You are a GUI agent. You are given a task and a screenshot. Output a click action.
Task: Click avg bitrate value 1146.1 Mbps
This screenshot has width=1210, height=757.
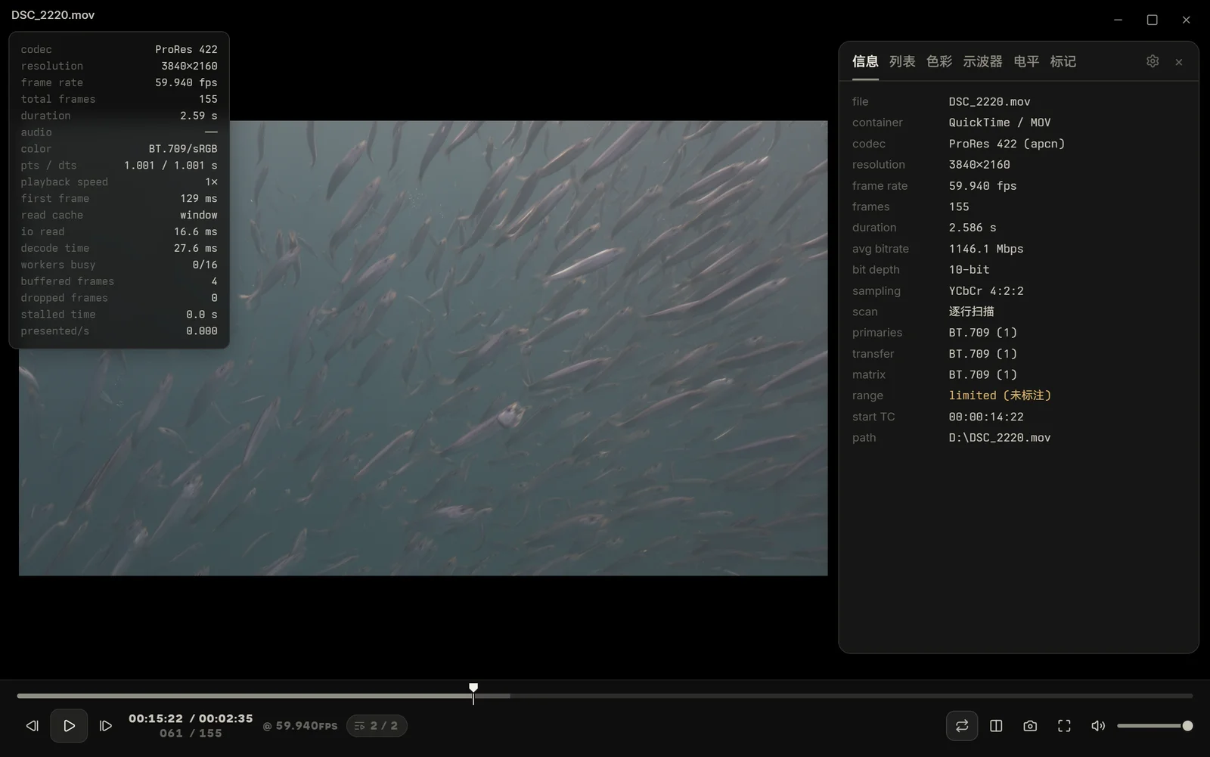[986, 249]
